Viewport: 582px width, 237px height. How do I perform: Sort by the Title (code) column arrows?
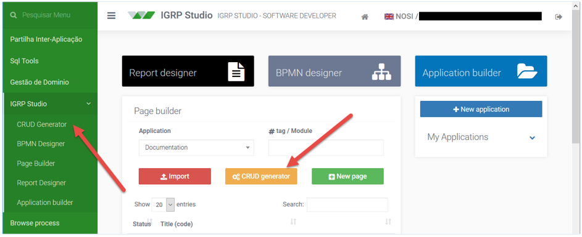[150, 222]
